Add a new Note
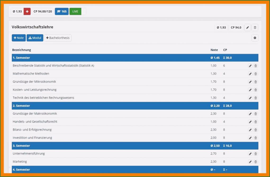 click(x=19, y=38)
